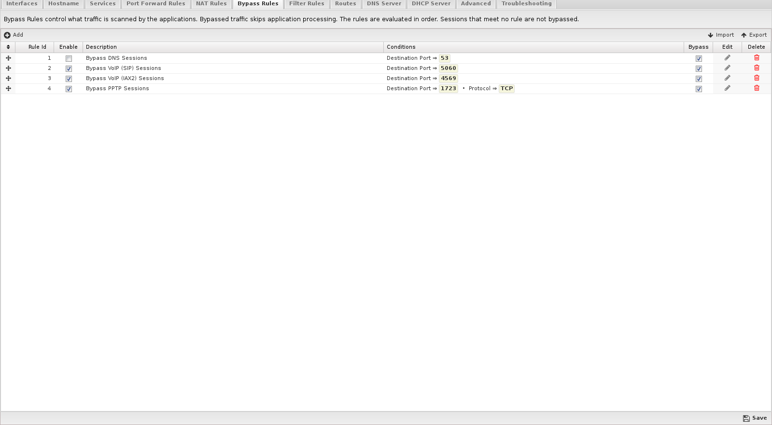Screen dimensions: 772x425
Task: Open the Hostname tab
Action: point(64,4)
